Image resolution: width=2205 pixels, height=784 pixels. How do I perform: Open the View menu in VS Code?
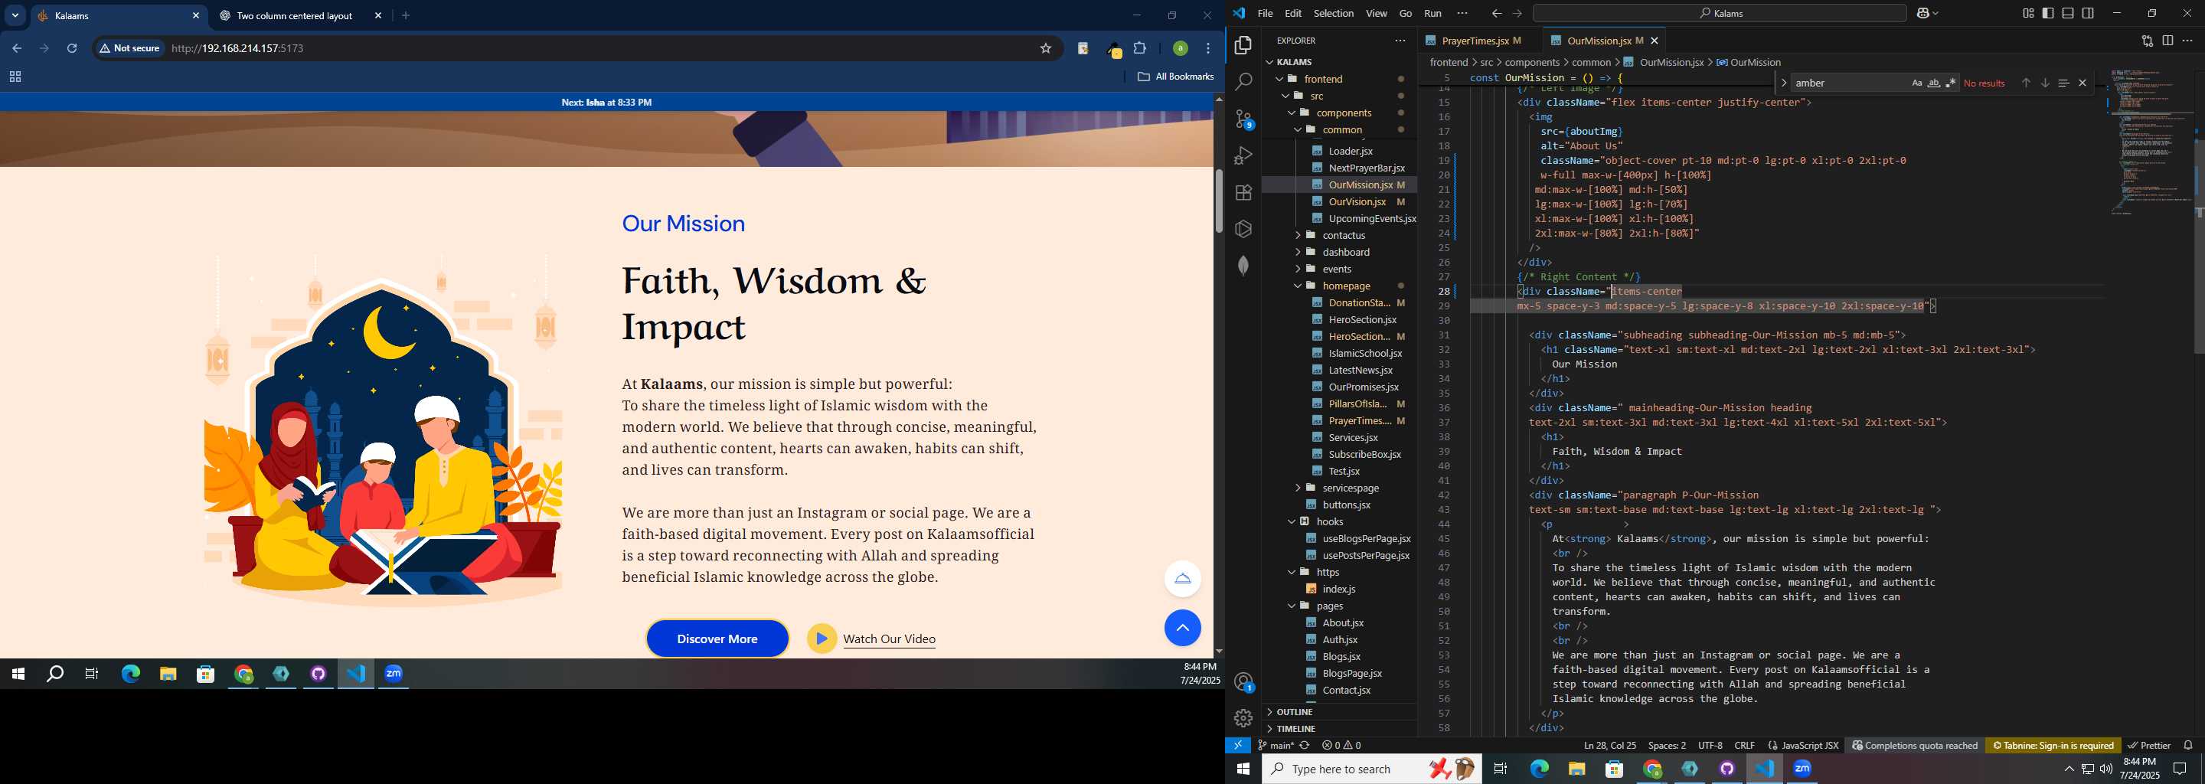tap(1376, 13)
